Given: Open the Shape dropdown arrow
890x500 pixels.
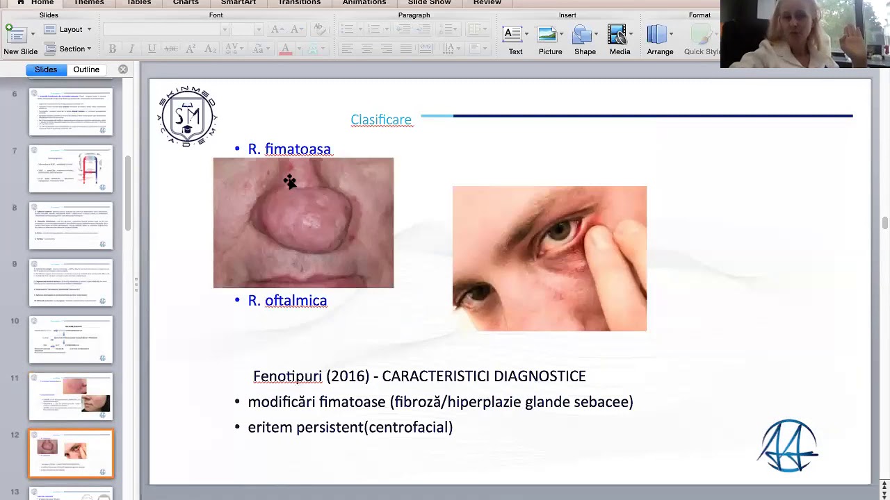Looking at the screenshot, I should click(x=596, y=34).
